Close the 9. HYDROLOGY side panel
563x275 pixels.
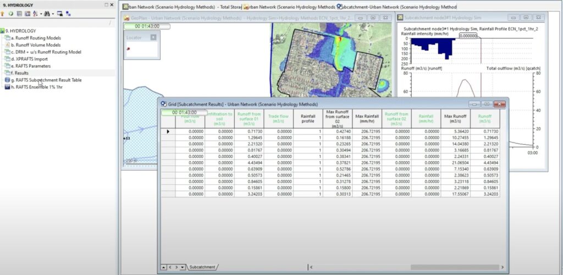coord(112,5)
